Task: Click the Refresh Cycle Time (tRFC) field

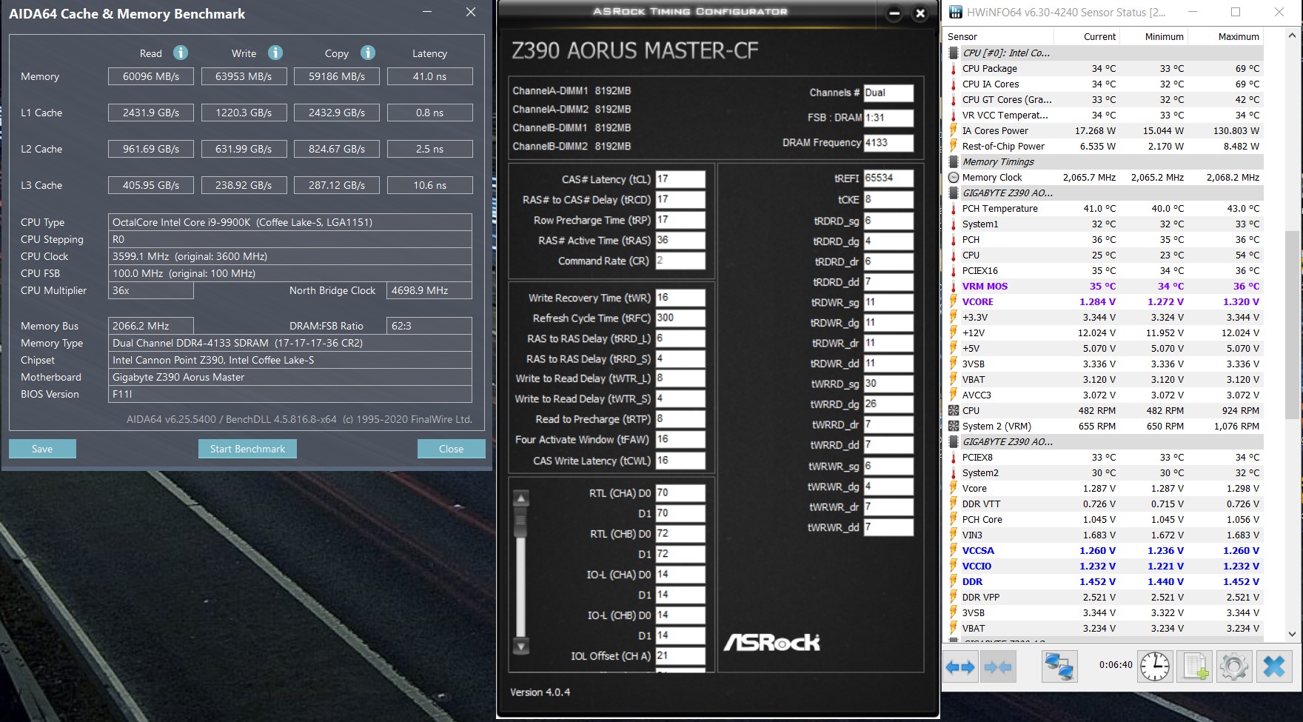Action: click(x=680, y=318)
